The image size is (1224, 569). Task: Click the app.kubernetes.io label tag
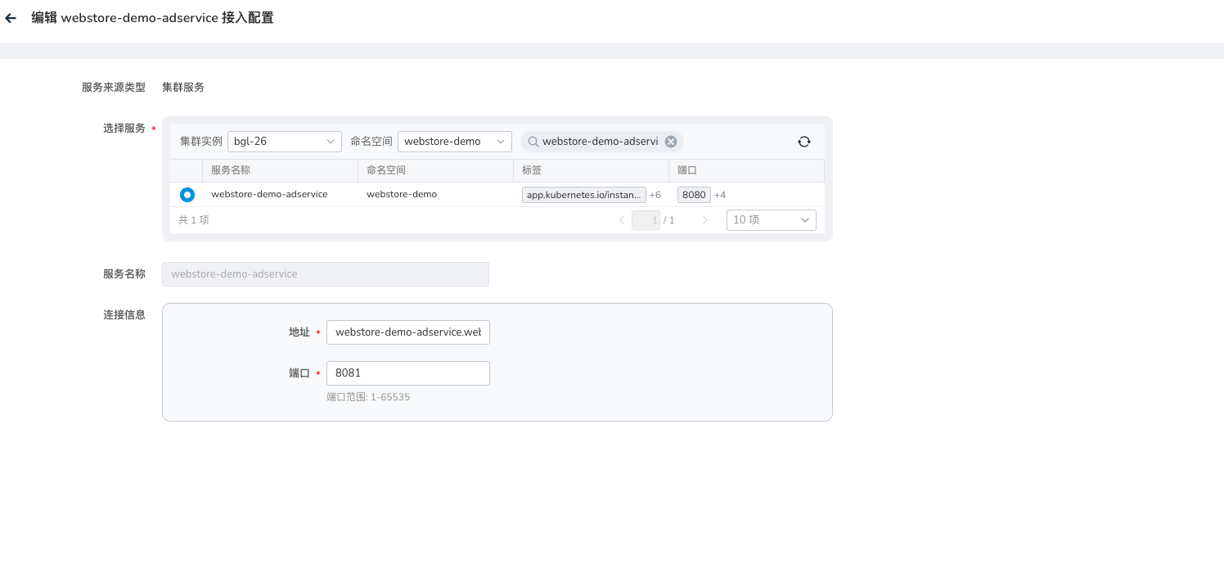tap(583, 195)
